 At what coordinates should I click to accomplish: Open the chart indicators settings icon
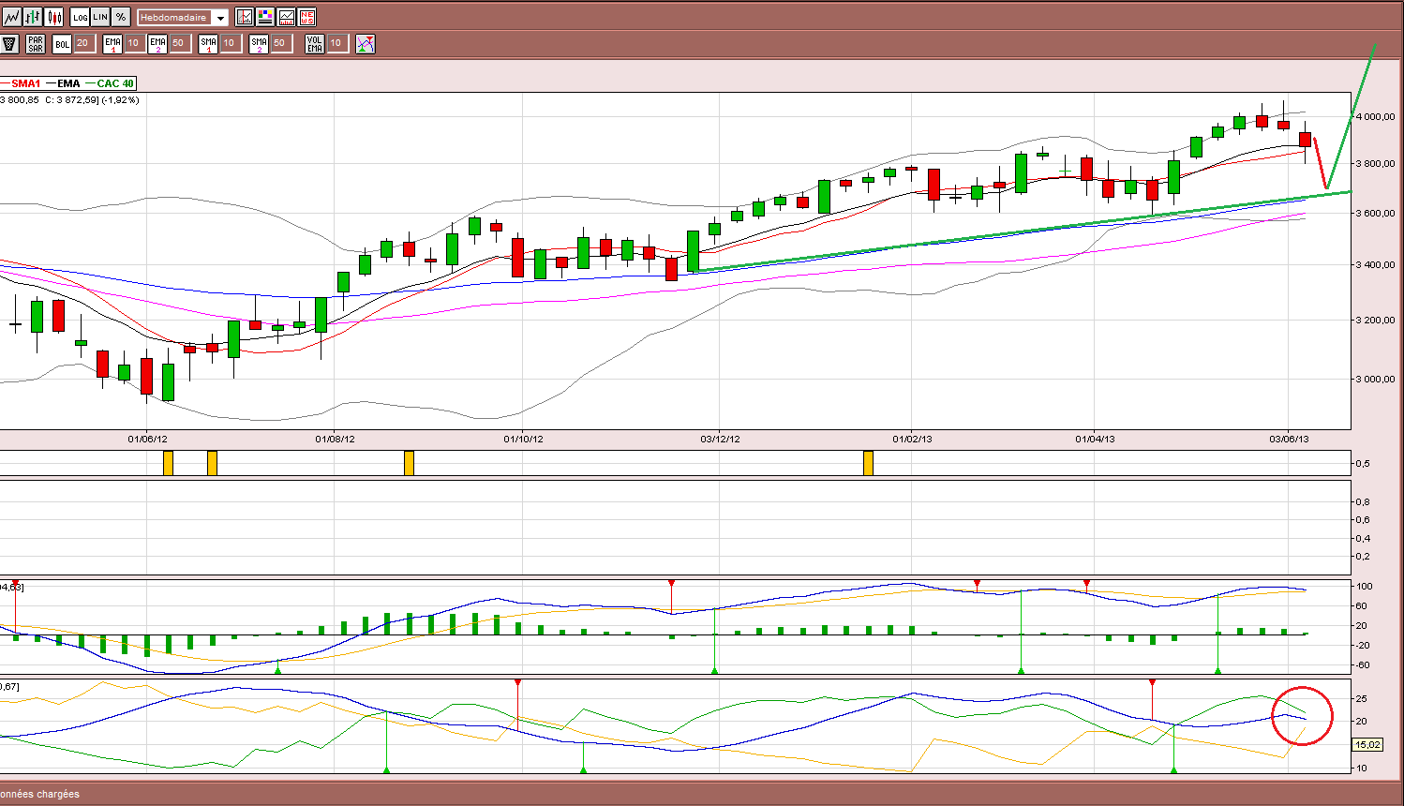click(245, 17)
